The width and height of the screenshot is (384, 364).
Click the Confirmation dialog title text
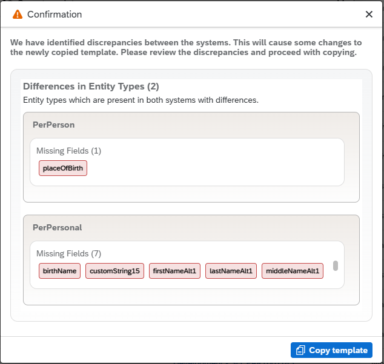tap(55, 15)
